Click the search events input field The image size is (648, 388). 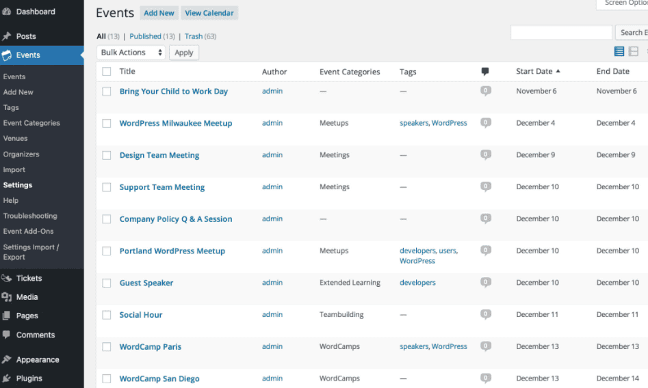pyautogui.click(x=561, y=32)
